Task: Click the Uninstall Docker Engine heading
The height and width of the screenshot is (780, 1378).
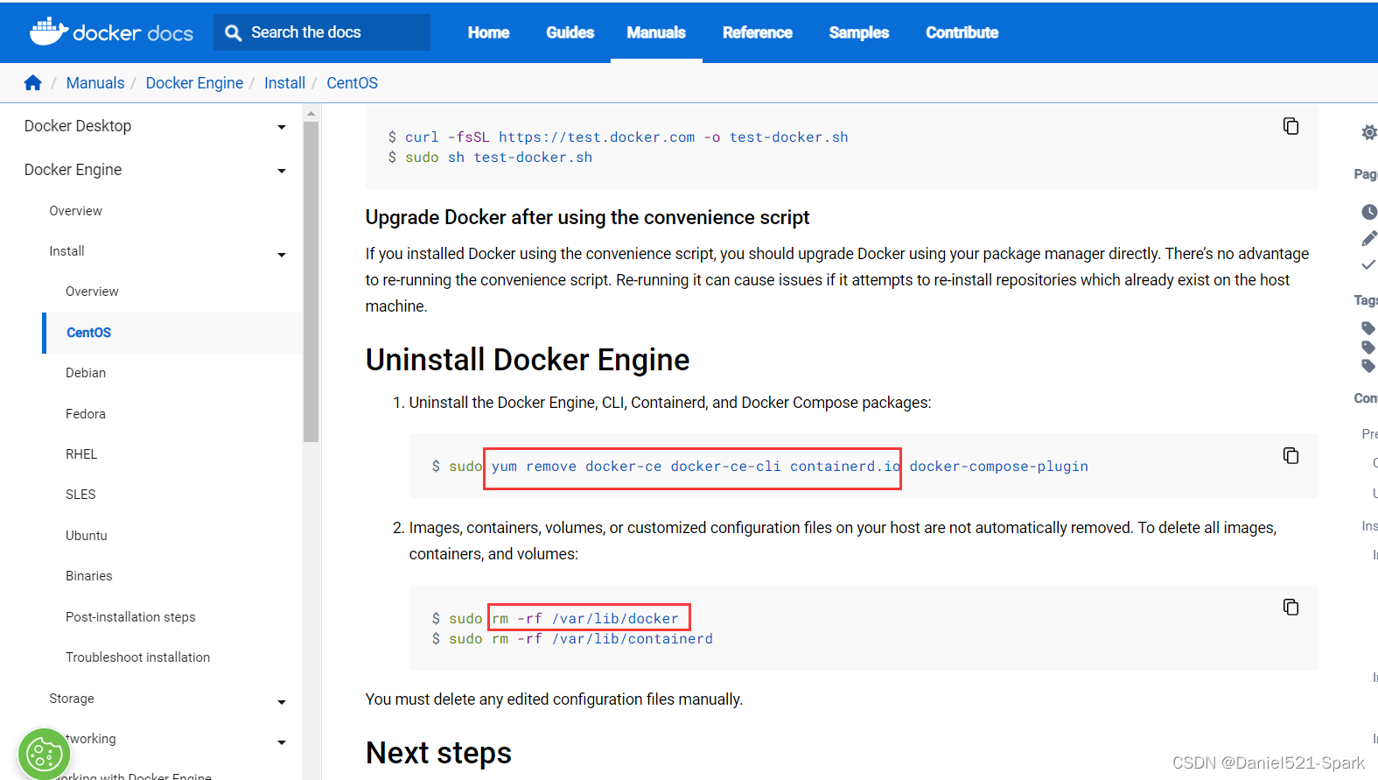Action: tap(528, 360)
